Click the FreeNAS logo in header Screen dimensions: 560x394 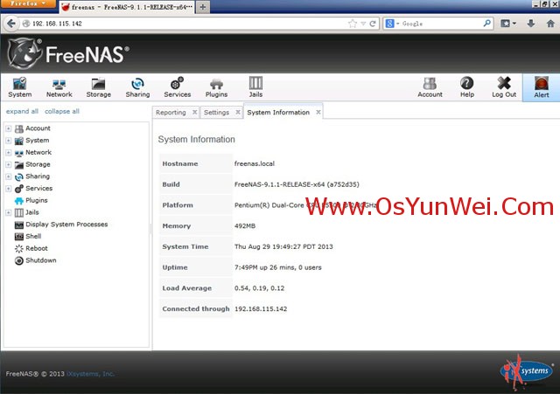click(x=68, y=54)
